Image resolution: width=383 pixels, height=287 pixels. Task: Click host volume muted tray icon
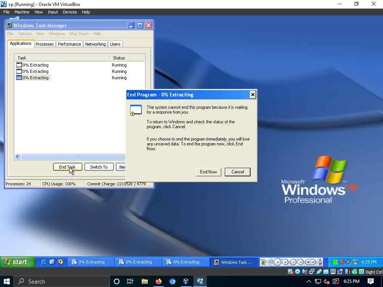(x=327, y=281)
